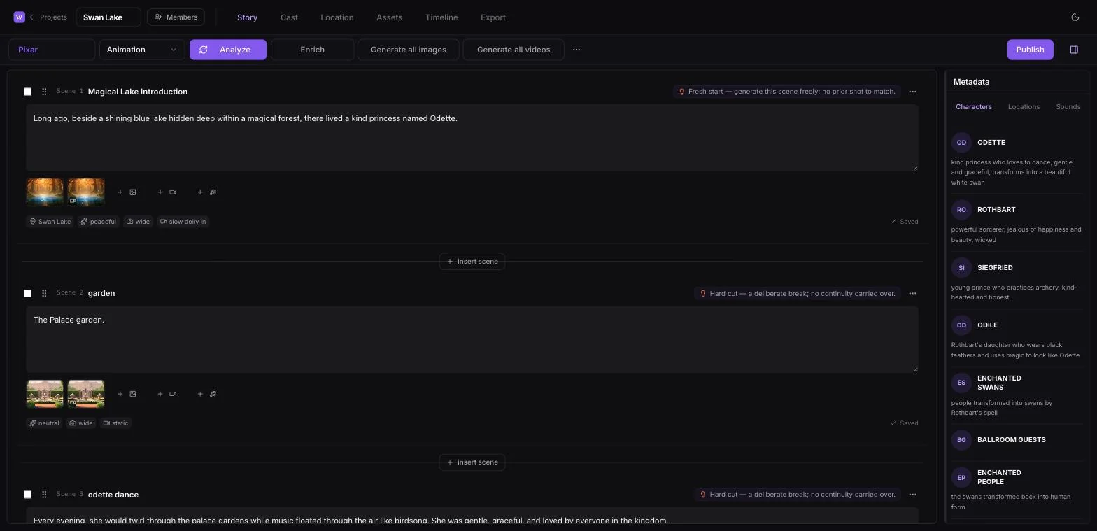Image resolution: width=1097 pixels, height=531 pixels.
Task: Collapse the Metadata side panel icon
Action: click(x=1074, y=50)
